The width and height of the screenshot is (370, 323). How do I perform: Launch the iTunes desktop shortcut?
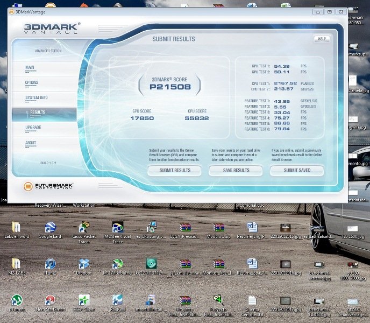pos(50,264)
